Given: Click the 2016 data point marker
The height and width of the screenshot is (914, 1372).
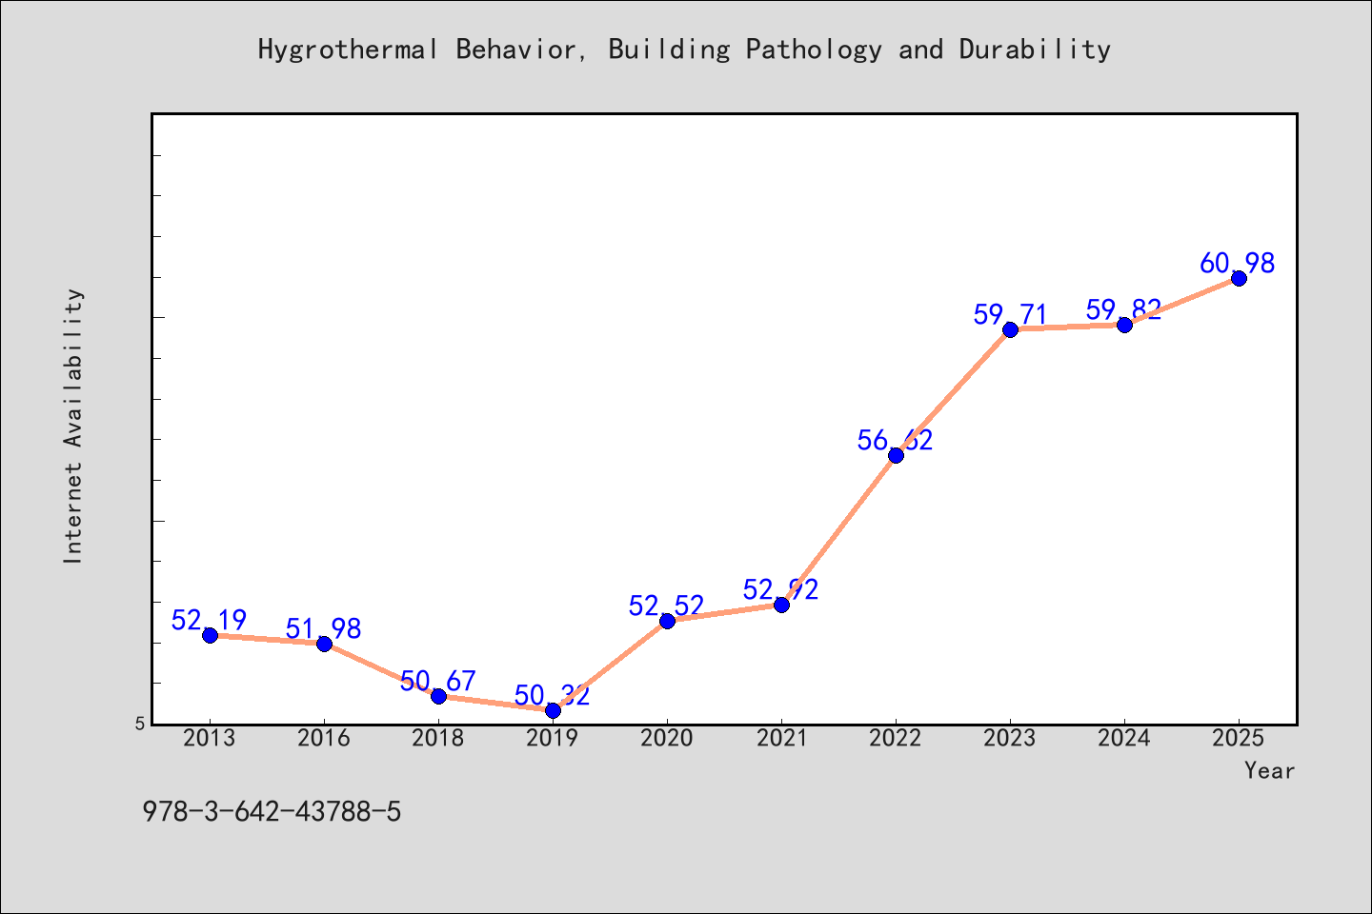Looking at the screenshot, I should tap(324, 644).
